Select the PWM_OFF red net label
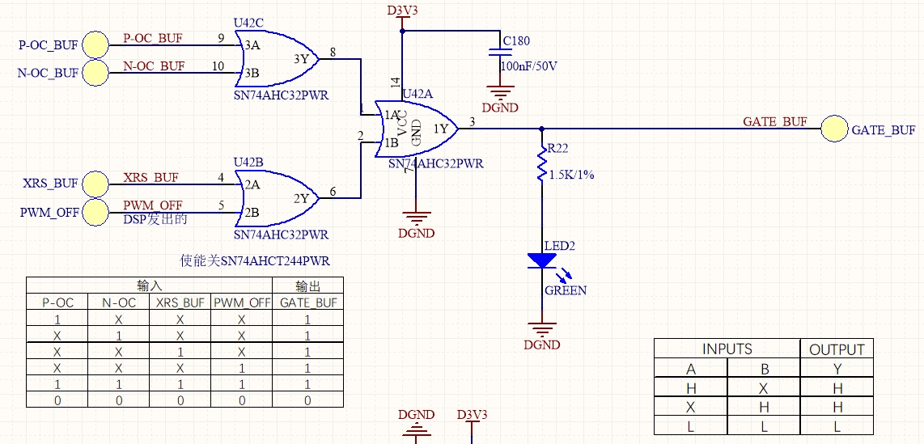The height and width of the screenshot is (444, 924). [x=153, y=205]
